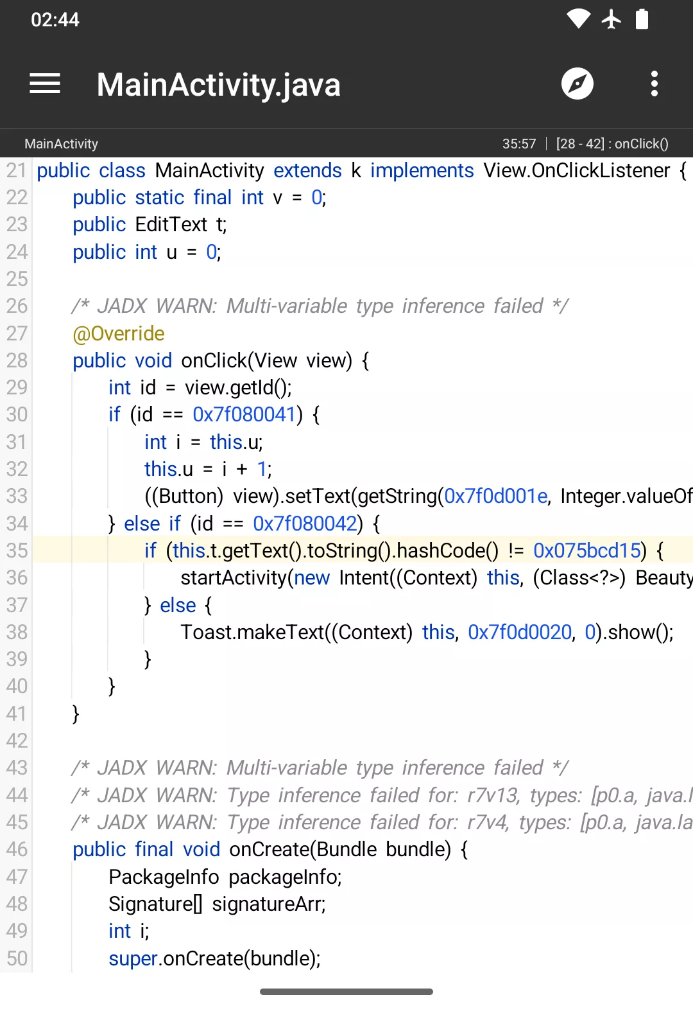This screenshot has height=1011, width=693.
Task: Click the hex value 0x7f080041
Action: pos(244,414)
